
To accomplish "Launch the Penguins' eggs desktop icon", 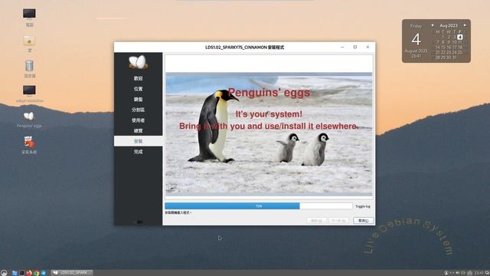I will pyautogui.click(x=29, y=120).
